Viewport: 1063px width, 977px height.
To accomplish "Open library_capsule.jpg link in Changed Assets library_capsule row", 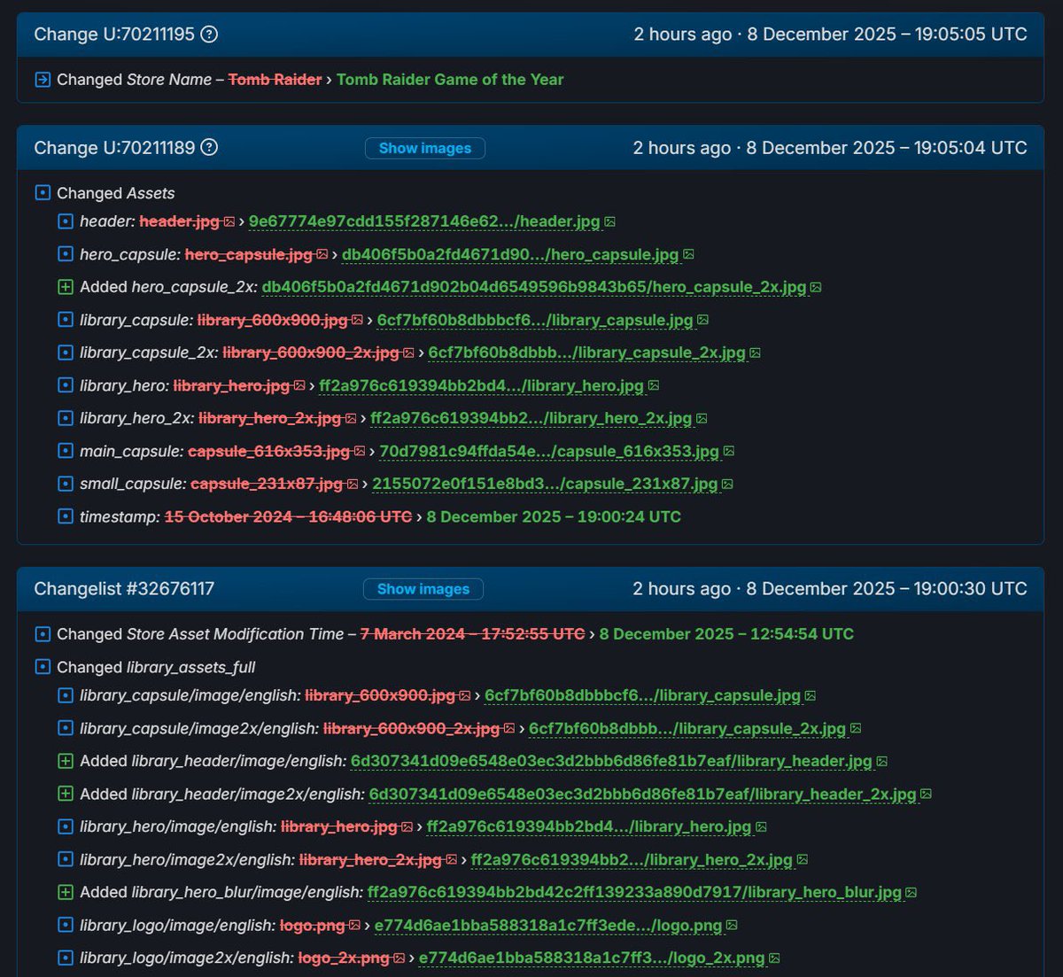I will pyautogui.click(x=535, y=320).
